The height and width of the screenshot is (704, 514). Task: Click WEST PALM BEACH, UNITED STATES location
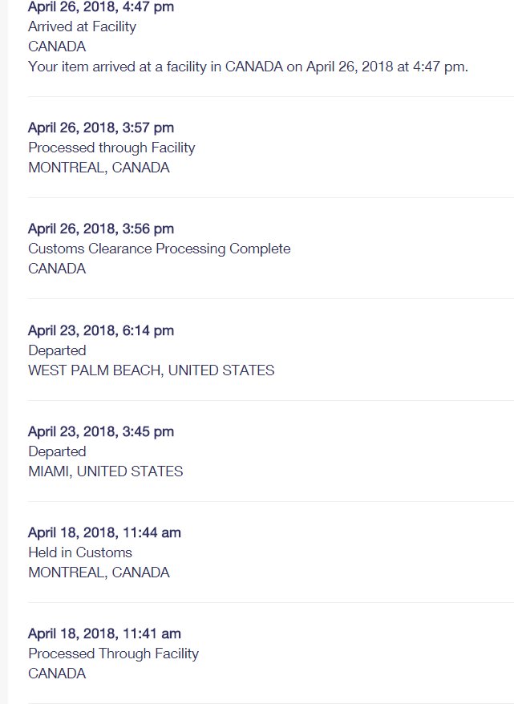click(x=152, y=371)
